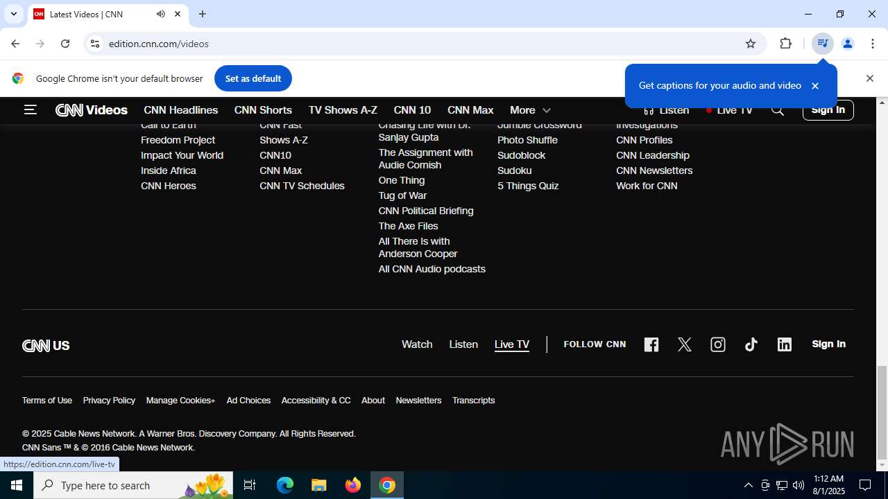Open 5 Things Quiz link
This screenshot has width=888, height=499.
pos(528,186)
